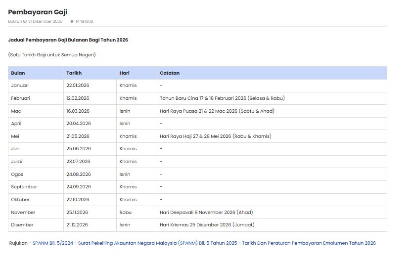Viewport: 412px width, 260px height.
Task: Click the Butiran label under the title
Action: [x=14, y=22]
